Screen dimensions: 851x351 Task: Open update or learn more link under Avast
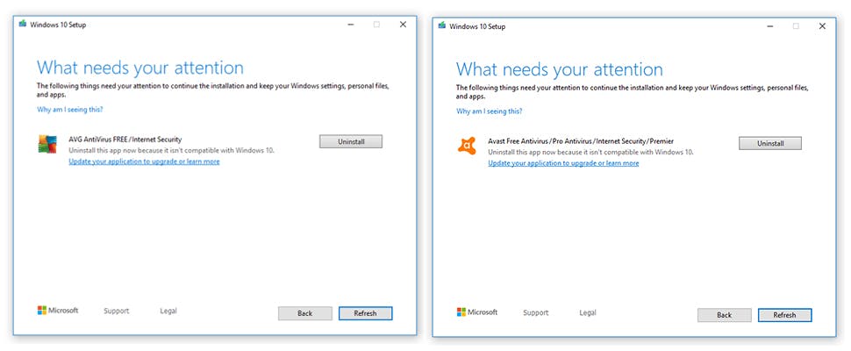pos(563,163)
